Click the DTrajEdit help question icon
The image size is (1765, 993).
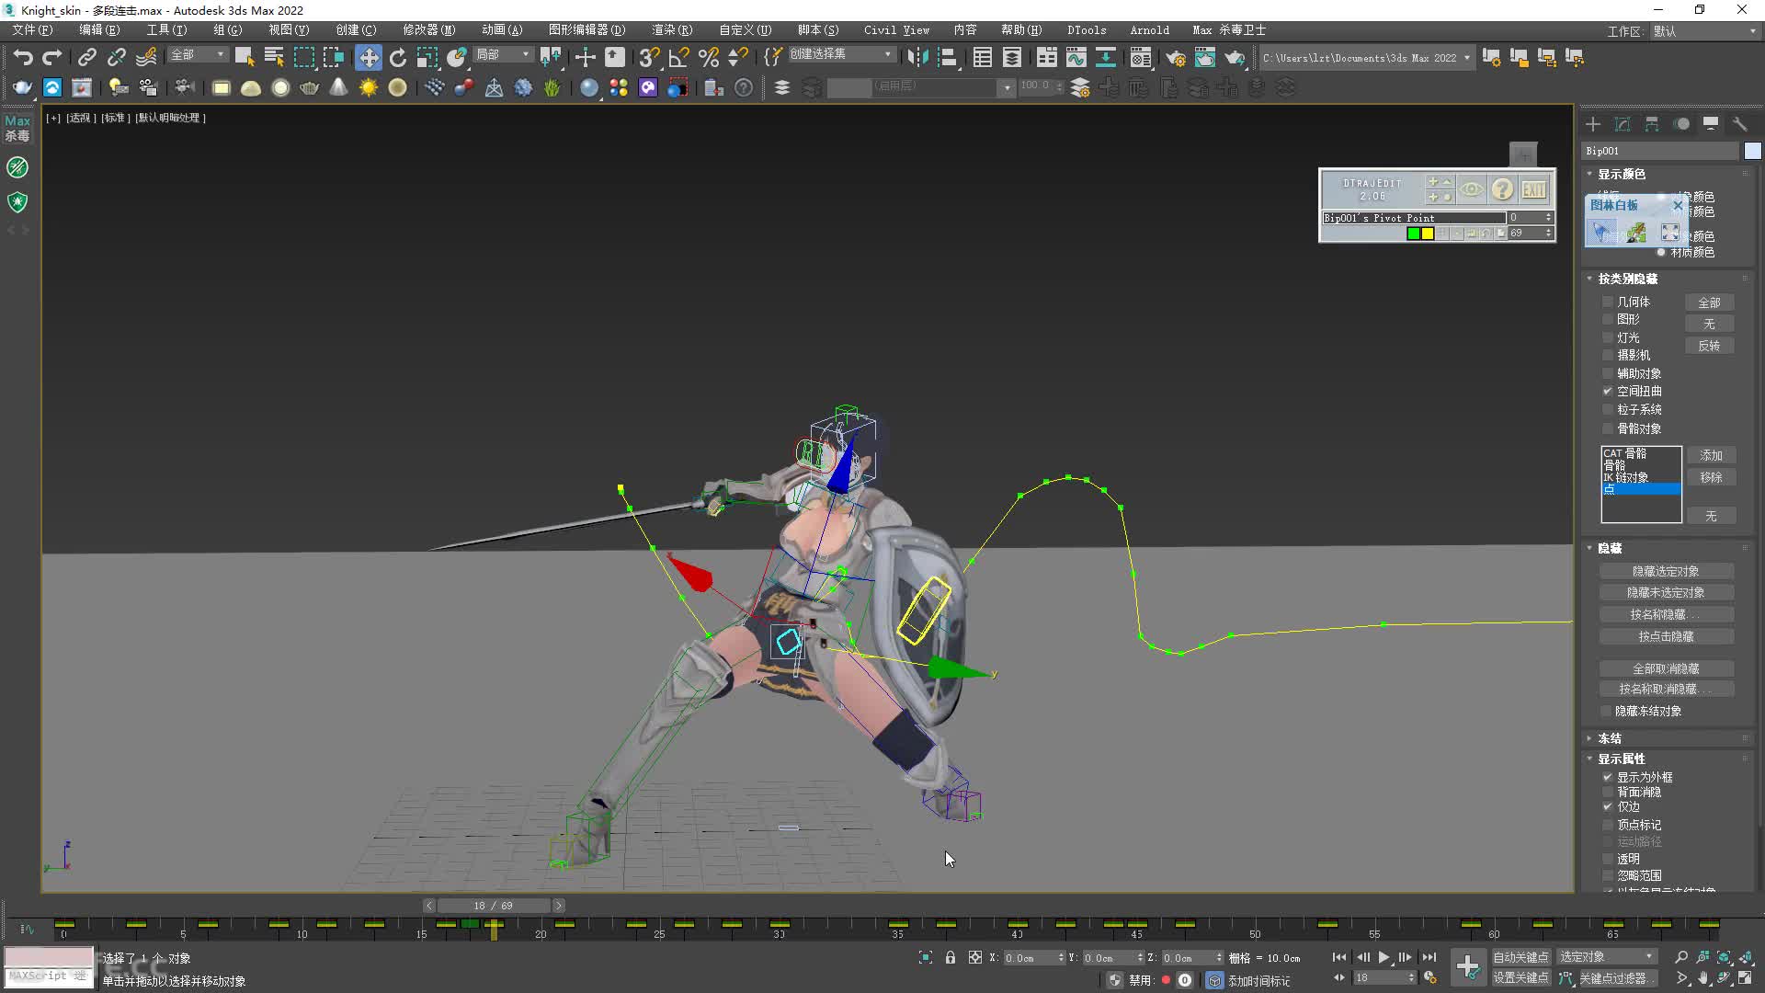click(1502, 189)
